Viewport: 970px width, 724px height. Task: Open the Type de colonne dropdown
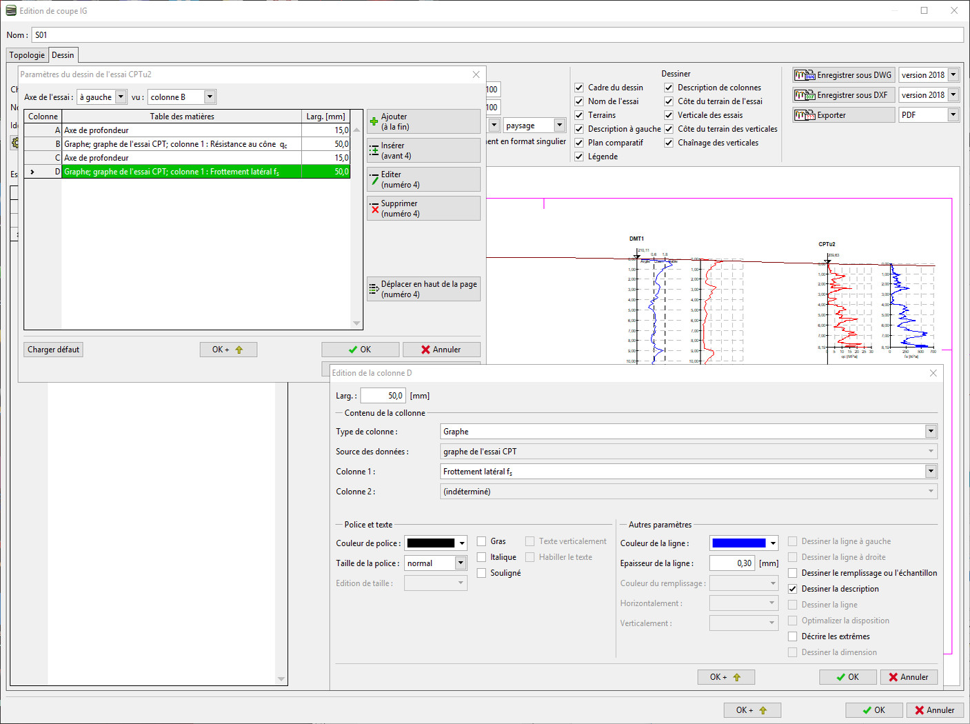click(x=931, y=432)
